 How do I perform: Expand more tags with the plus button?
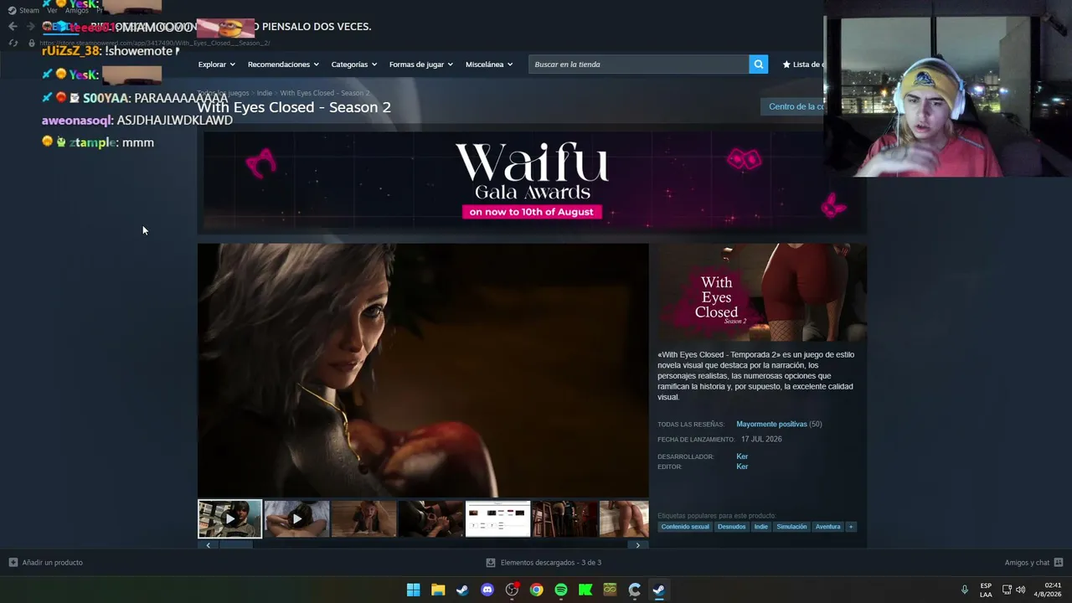(850, 527)
